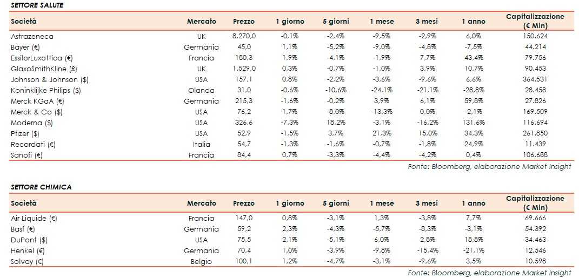Click the Koninklijke Philips ($) cell
The height and width of the screenshot is (278, 579).
coord(45,90)
